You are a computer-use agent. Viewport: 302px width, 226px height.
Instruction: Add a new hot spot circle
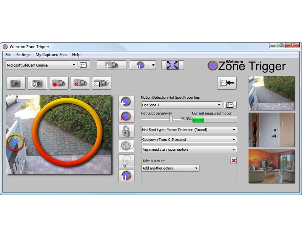126,101
